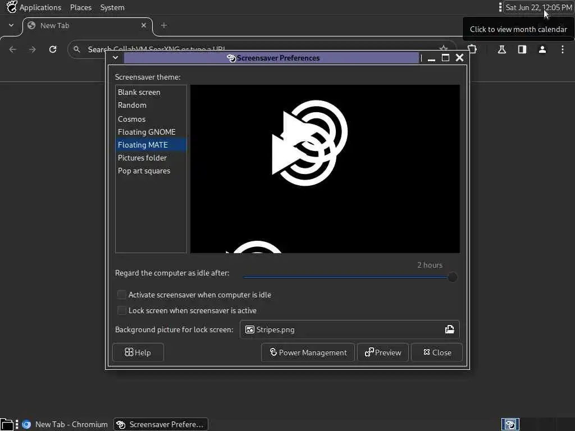Open the System menu
Screen dimensions: 575x431
112,7
